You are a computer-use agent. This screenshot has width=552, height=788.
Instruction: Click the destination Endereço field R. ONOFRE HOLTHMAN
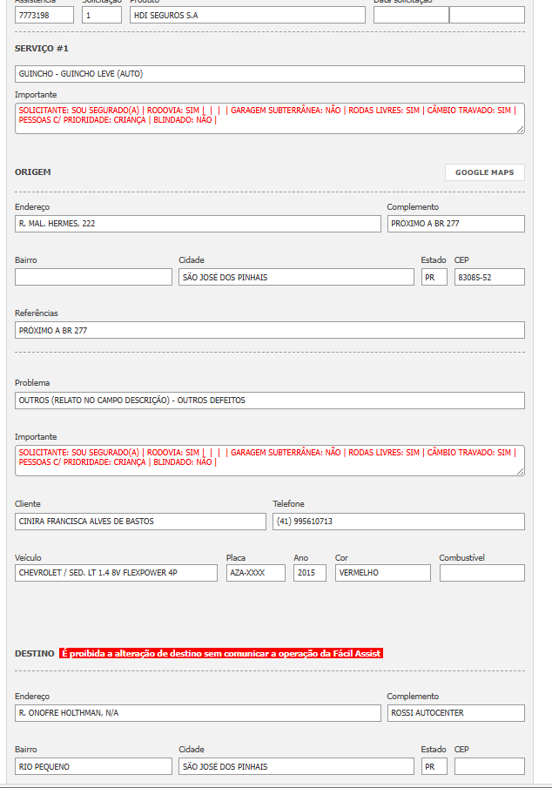point(198,713)
